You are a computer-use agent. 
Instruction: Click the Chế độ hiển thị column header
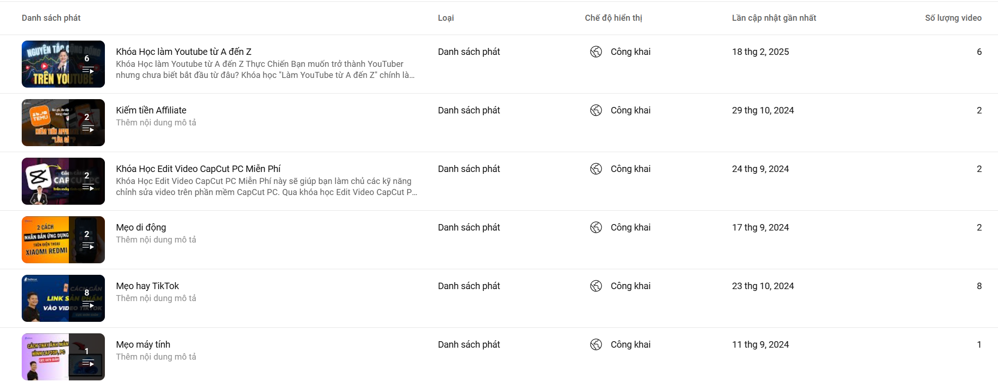coord(613,18)
